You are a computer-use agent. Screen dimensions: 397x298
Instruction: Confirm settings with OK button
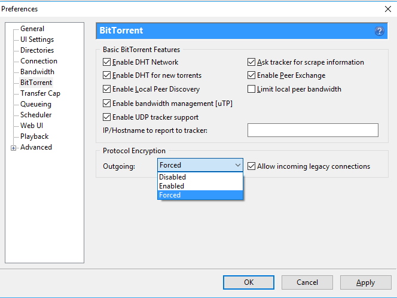(248, 282)
